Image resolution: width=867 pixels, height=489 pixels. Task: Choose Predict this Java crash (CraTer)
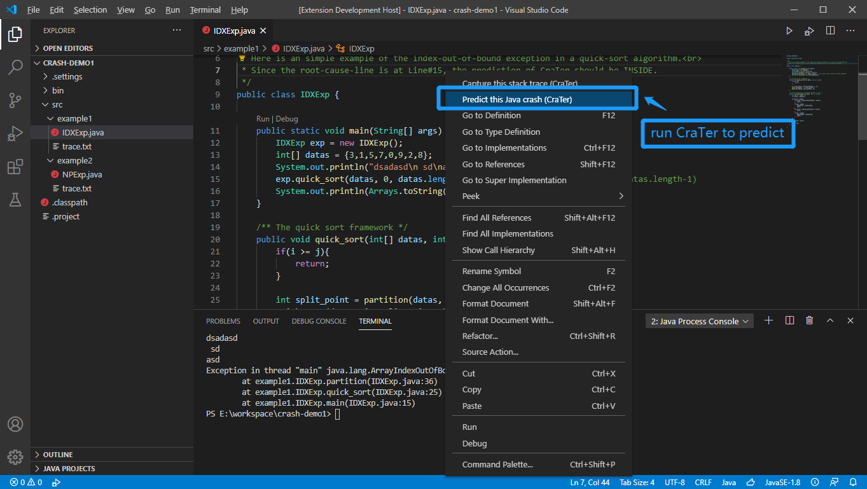(538, 99)
